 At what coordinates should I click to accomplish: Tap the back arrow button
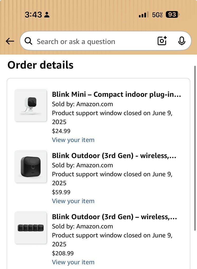point(10,41)
